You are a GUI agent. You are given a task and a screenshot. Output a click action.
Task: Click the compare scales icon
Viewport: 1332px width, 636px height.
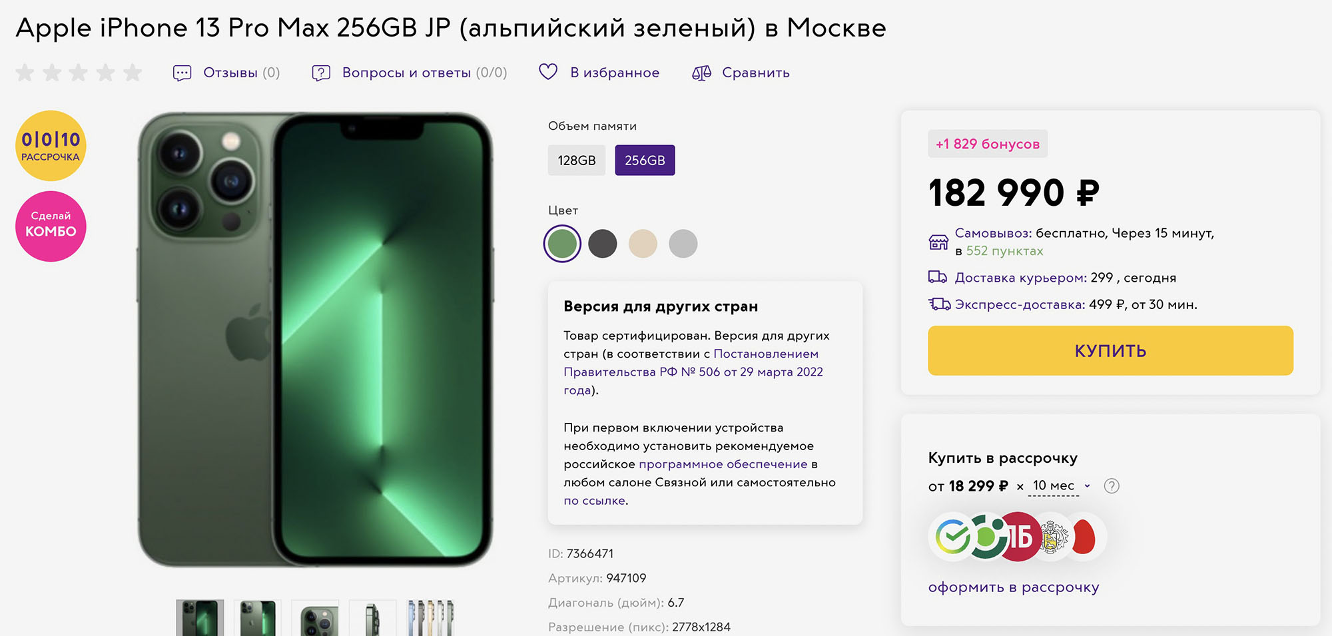click(x=701, y=73)
